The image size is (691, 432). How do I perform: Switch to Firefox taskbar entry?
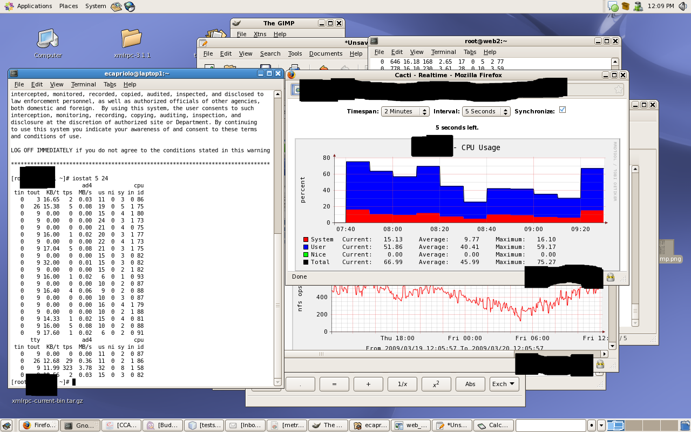click(x=39, y=426)
